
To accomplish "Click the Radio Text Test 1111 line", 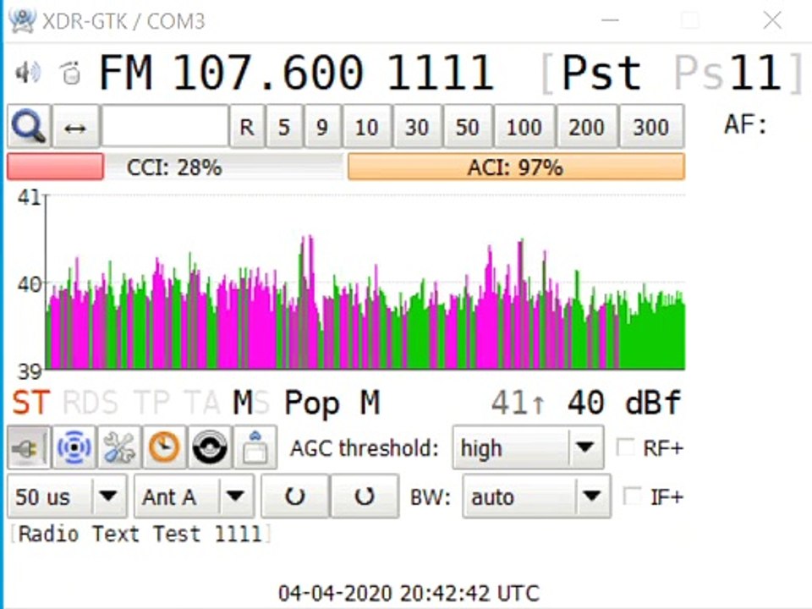I will pos(140,534).
